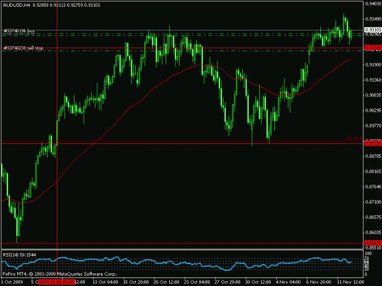Click the 0.87640 price axis label
Image resolution: width=382 pixels, height=286 pixels.
[373, 187]
